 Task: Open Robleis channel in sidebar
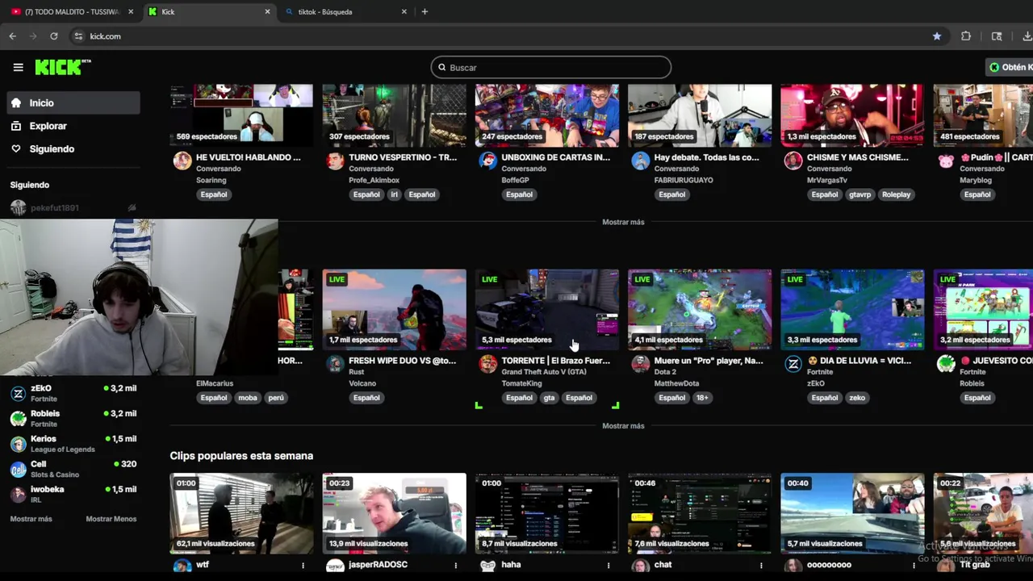click(73, 418)
